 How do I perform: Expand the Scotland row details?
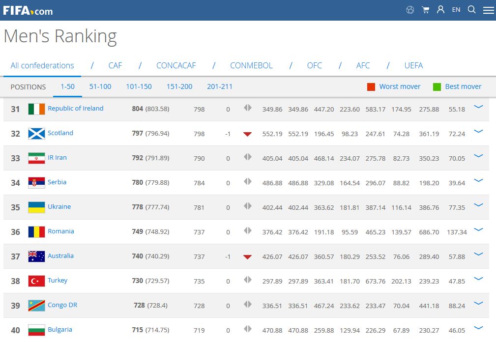(478, 131)
